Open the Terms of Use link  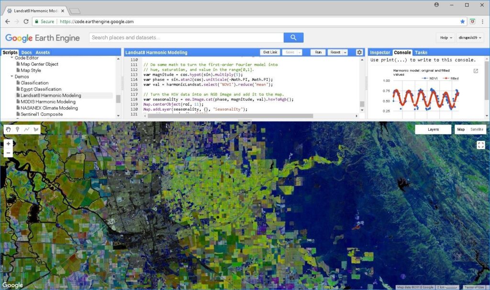(474, 287)
